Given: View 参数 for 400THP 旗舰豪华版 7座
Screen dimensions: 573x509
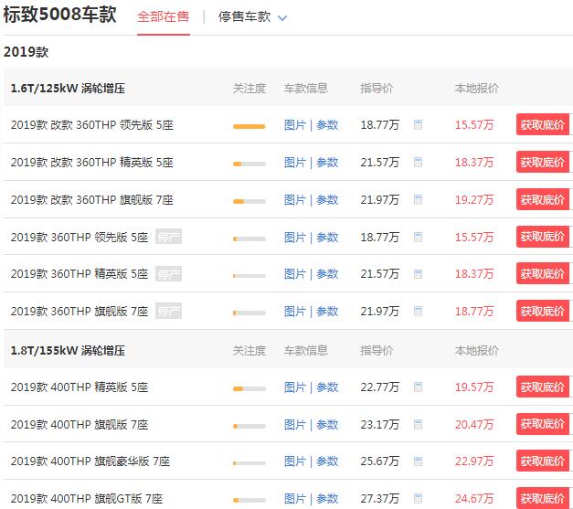Looking at the screenshot, I should 327,461.
